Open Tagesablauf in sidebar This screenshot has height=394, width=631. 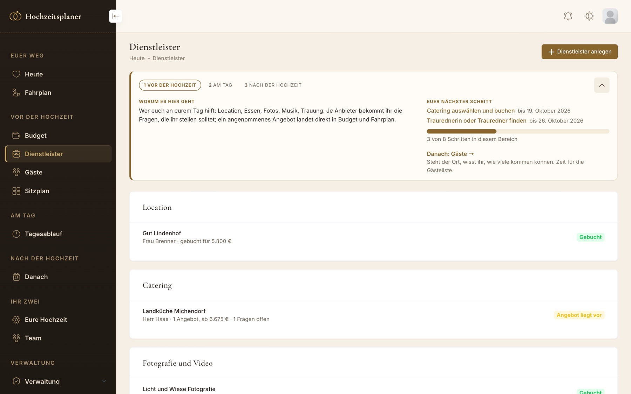click(58, 234)
